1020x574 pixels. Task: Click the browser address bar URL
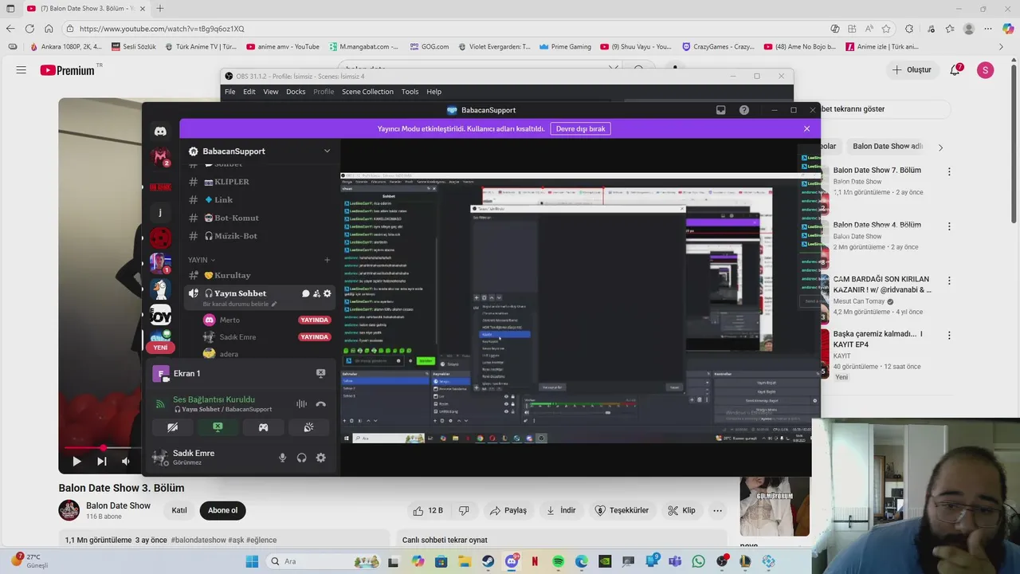pos(162,29)
